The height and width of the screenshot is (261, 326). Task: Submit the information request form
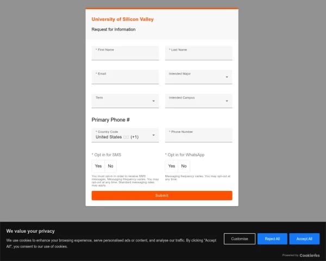[x=162, y=195]
